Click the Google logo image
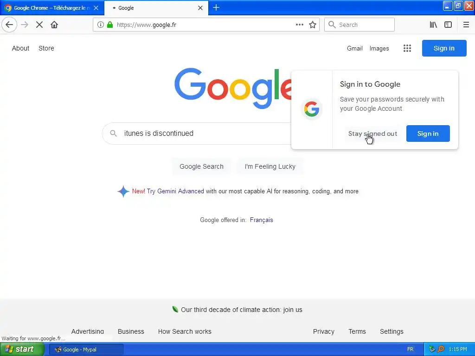The image size is (475, 356). 233,88
